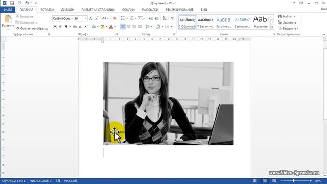Switch to the РАЗМЕТКА СТРАНИЦЫ tab

click(98, 10)
